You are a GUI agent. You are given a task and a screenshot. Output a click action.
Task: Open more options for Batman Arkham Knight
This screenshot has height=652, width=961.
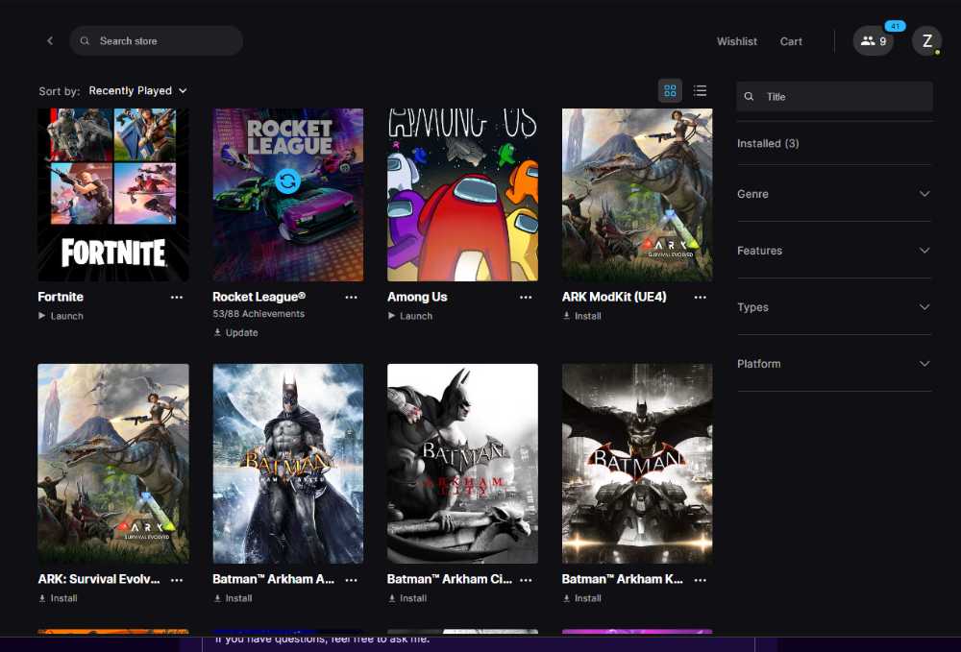(701, 579)
